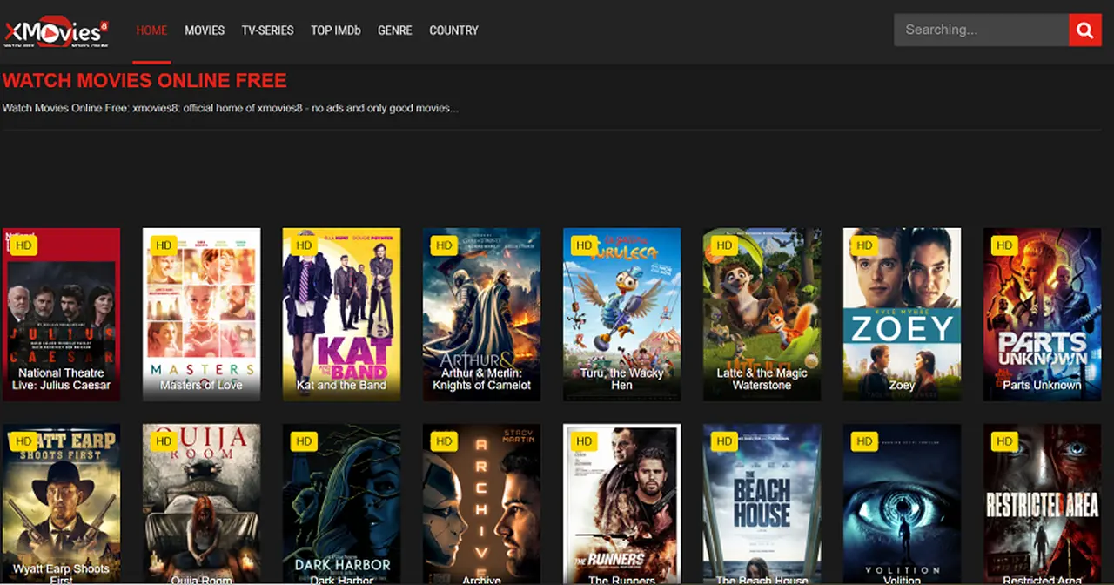1114x585 pixels.
Task: Open The Runners movie poster
Action: click(621, 504)
